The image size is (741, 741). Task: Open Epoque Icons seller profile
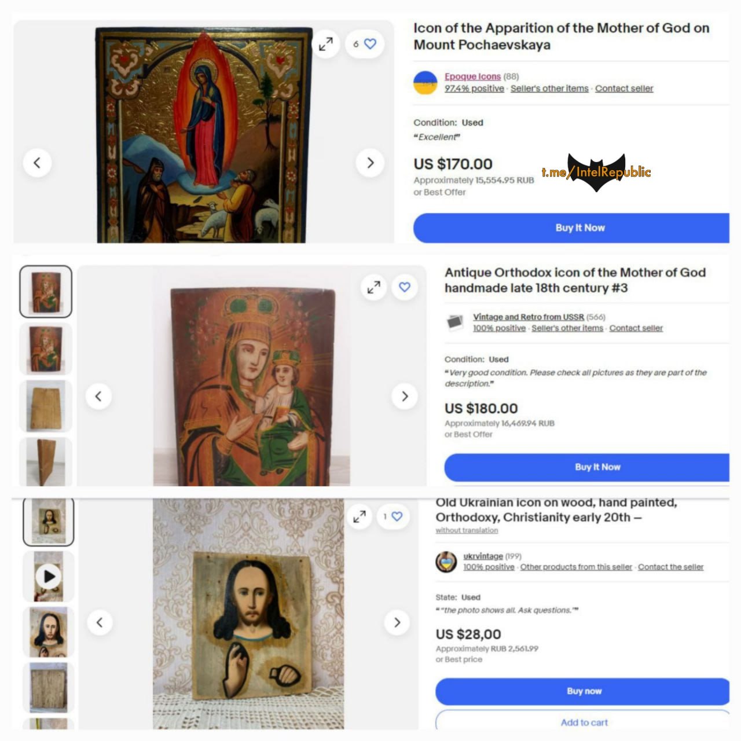472,76
